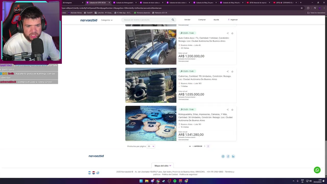Open Narvaezbid LinkedIn footer icon
Viewport: 327px width, 184px height.
pyautogui.click(x=233, y=156)
